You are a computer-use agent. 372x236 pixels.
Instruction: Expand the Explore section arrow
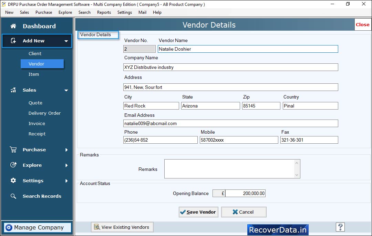(x=67, y=165)
